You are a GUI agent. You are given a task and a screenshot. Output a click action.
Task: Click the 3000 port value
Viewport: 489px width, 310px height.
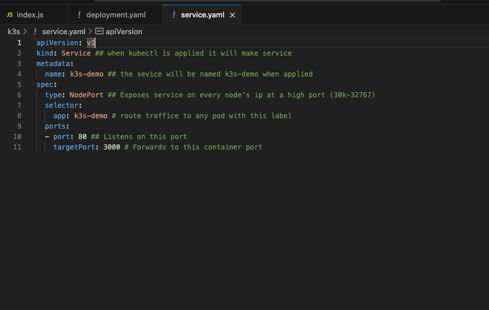(111, 147)
